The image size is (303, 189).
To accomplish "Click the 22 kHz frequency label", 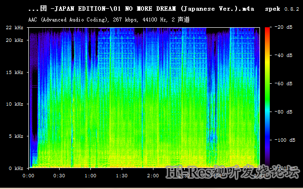I will click(x=15, y=28).
